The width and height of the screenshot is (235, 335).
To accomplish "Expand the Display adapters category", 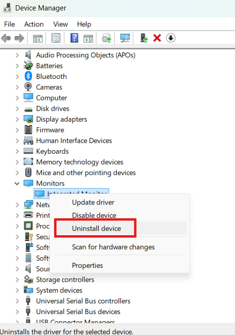I will click(x=17, y=119).
